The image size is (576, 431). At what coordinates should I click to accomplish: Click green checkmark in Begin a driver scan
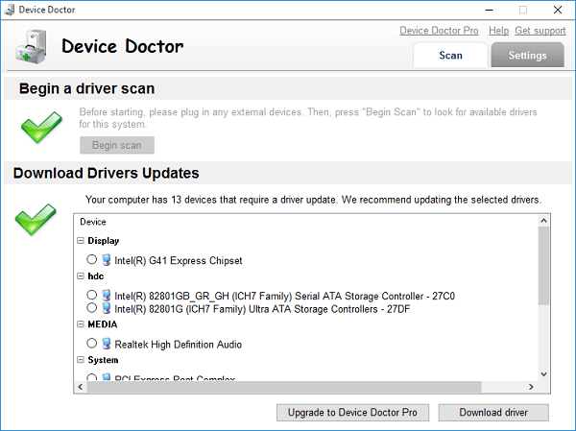click(41, 127)
